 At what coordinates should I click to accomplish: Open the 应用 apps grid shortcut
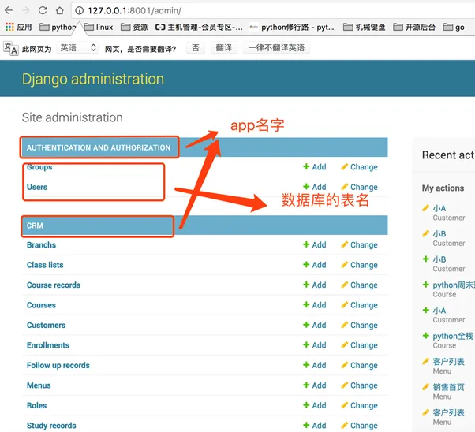pyautogui.click(x=18, y=27)
